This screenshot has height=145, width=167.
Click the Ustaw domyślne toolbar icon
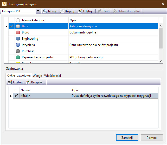(114, 11)
